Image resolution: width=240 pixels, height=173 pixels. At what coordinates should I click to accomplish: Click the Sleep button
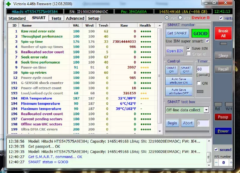[223, 56]
